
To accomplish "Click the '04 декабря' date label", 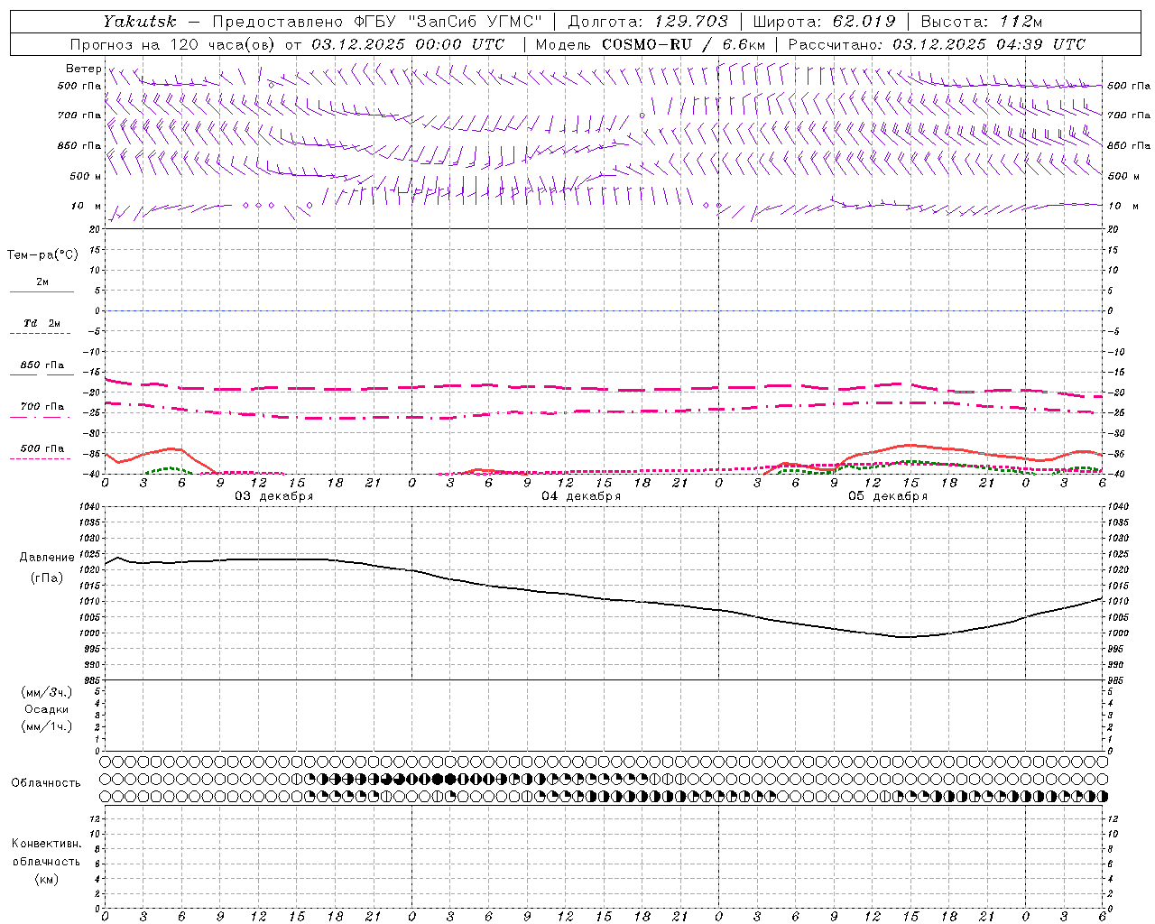I will click(x=581, y=496).
